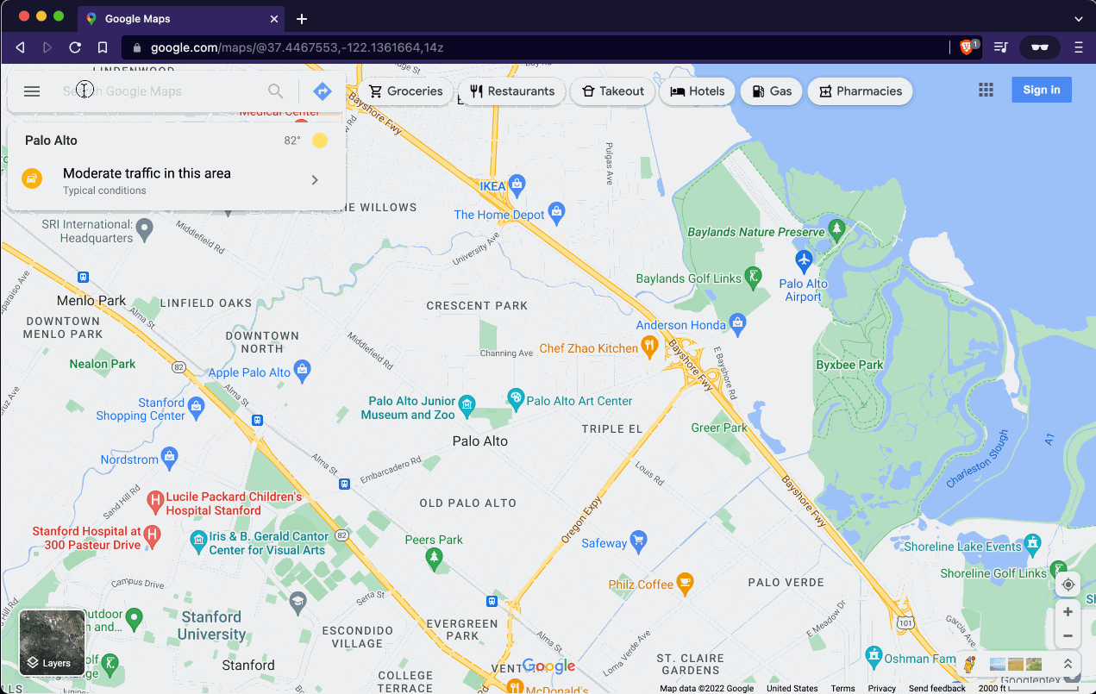Screen dimensions: 1096x694
Task: Select the Hotels category chip
Action: tap(698, 91)
